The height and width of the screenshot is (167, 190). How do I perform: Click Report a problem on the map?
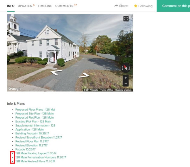click(x=123, y=90)
